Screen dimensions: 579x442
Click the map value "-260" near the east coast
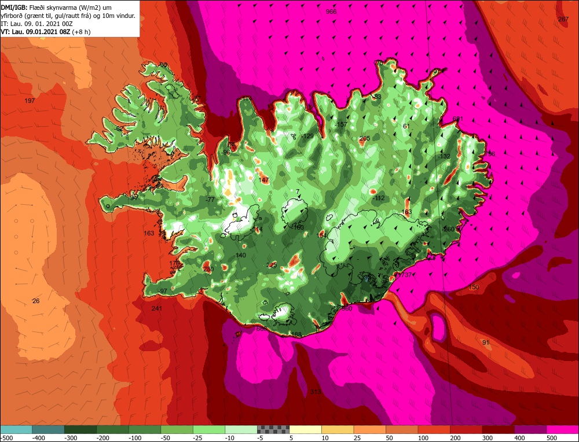tap(448, 229)
